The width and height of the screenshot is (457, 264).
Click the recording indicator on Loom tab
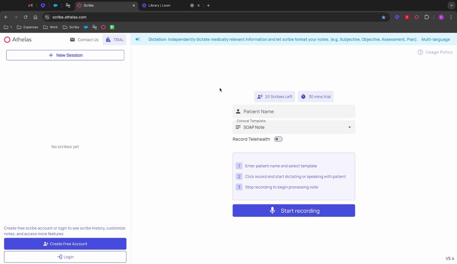pyautogui.click(x=192, y=5)
